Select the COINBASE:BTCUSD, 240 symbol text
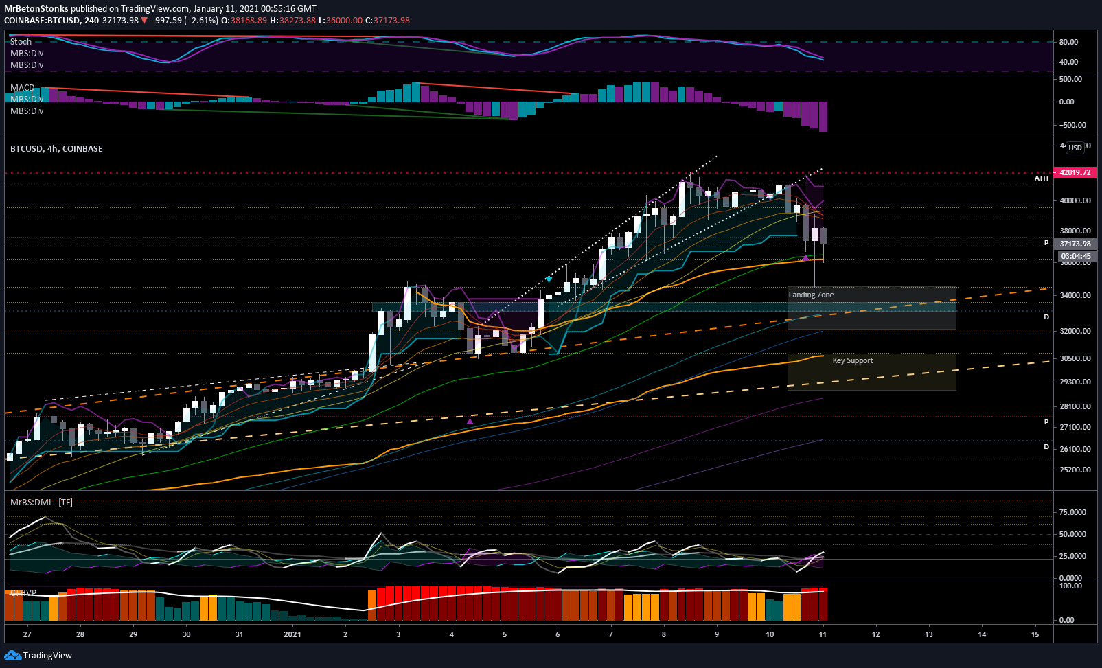This screenshot has width=1102, height=668. click(51, 21)
